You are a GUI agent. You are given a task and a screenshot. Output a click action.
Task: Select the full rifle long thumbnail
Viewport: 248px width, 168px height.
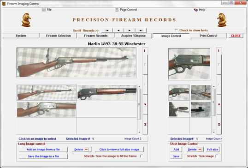[x=47, y=93]
